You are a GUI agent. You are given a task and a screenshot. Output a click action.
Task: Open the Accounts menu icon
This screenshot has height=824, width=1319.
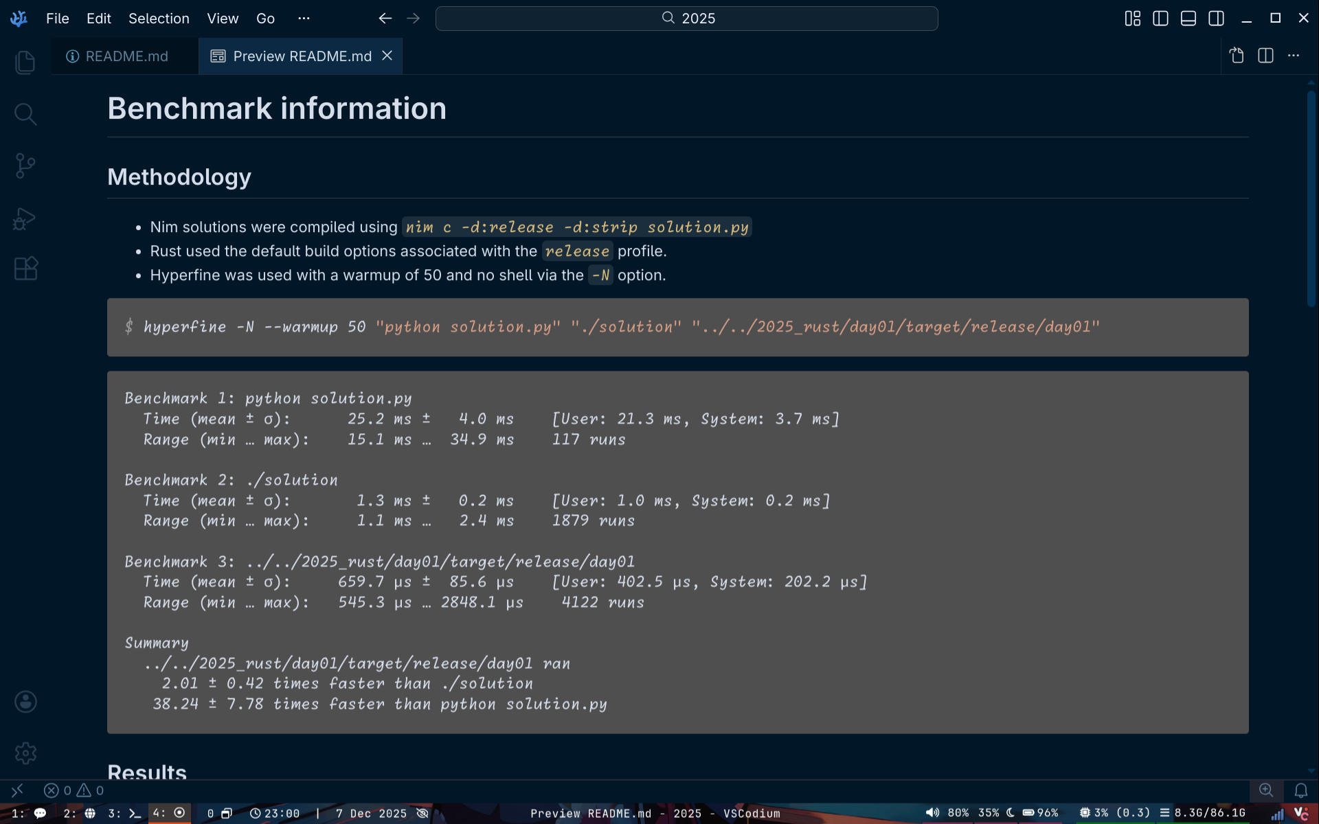[x=25, y=701]
